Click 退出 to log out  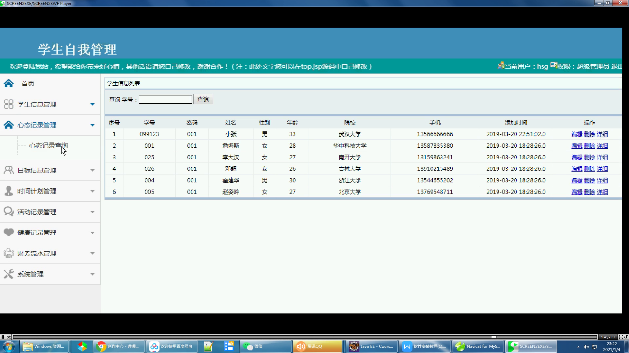click(616, 66)
